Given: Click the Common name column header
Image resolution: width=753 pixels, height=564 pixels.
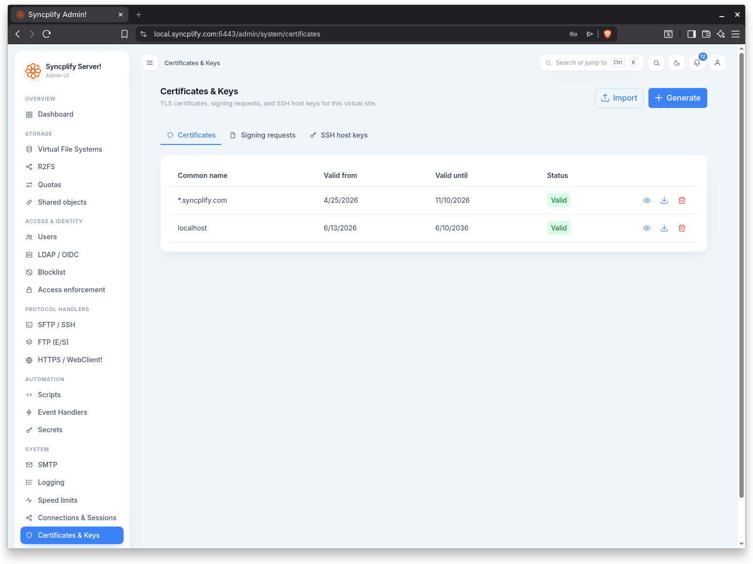Looking at the screenshot, I should 202,176.
